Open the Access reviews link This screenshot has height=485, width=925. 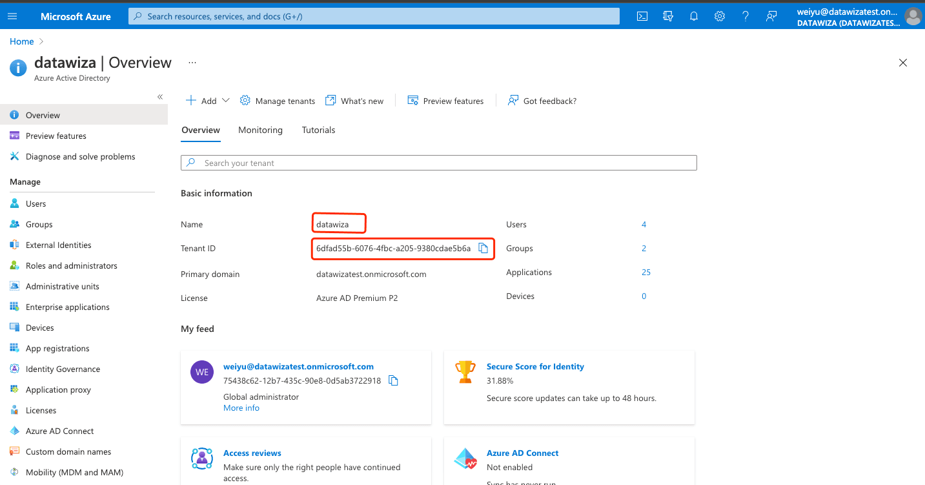pos(252,453)
